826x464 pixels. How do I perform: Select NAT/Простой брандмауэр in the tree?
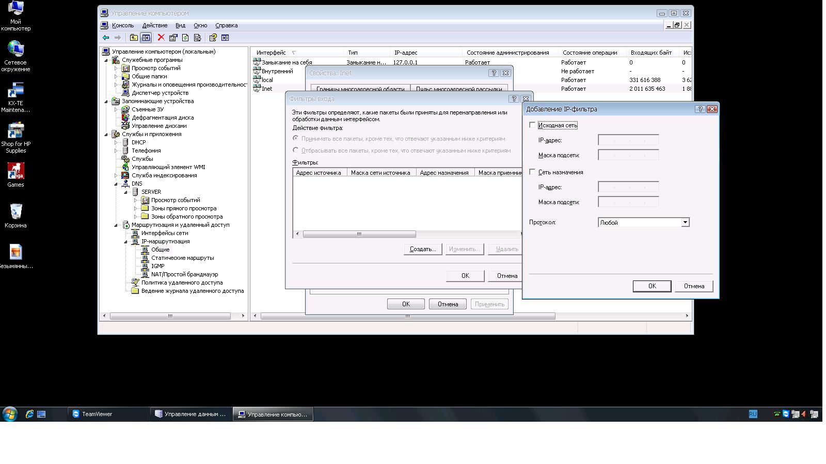(184, 274)
